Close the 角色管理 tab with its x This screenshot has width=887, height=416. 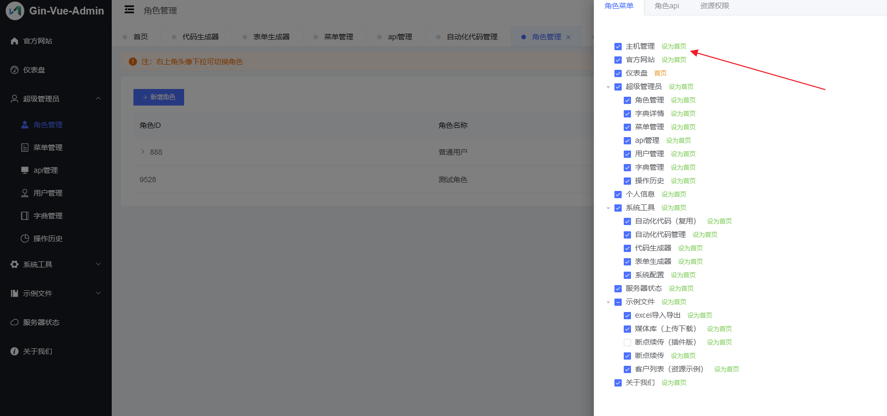click(x=568, y=37)
